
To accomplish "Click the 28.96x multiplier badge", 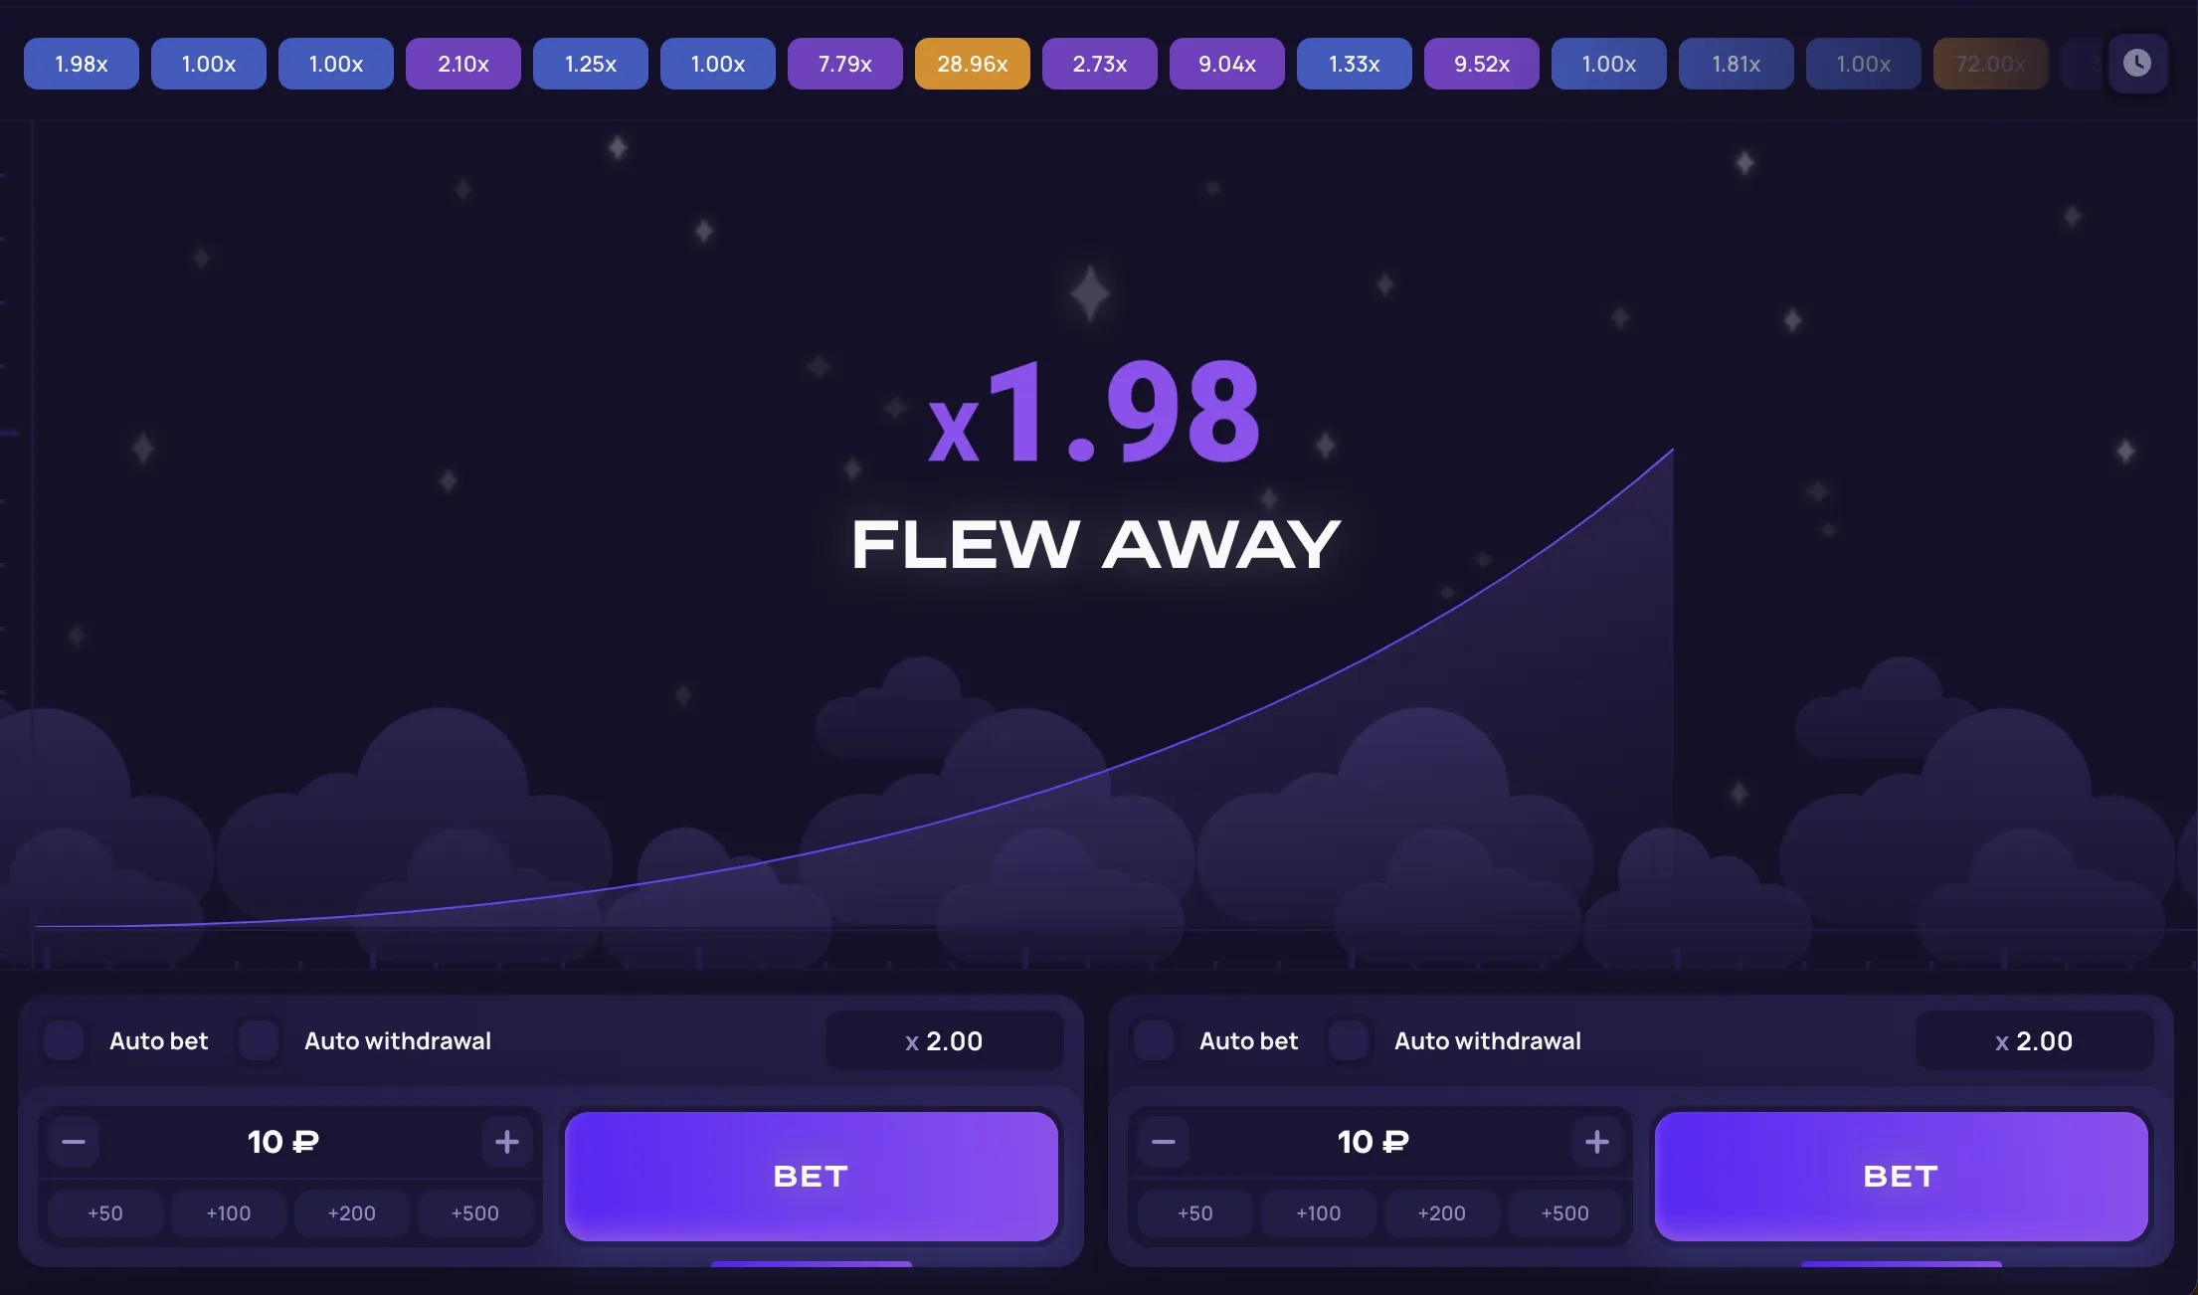I will coord(973,64).
